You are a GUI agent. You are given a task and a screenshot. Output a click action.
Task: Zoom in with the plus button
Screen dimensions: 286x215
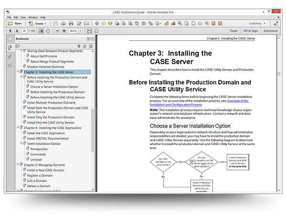(64, 31)
